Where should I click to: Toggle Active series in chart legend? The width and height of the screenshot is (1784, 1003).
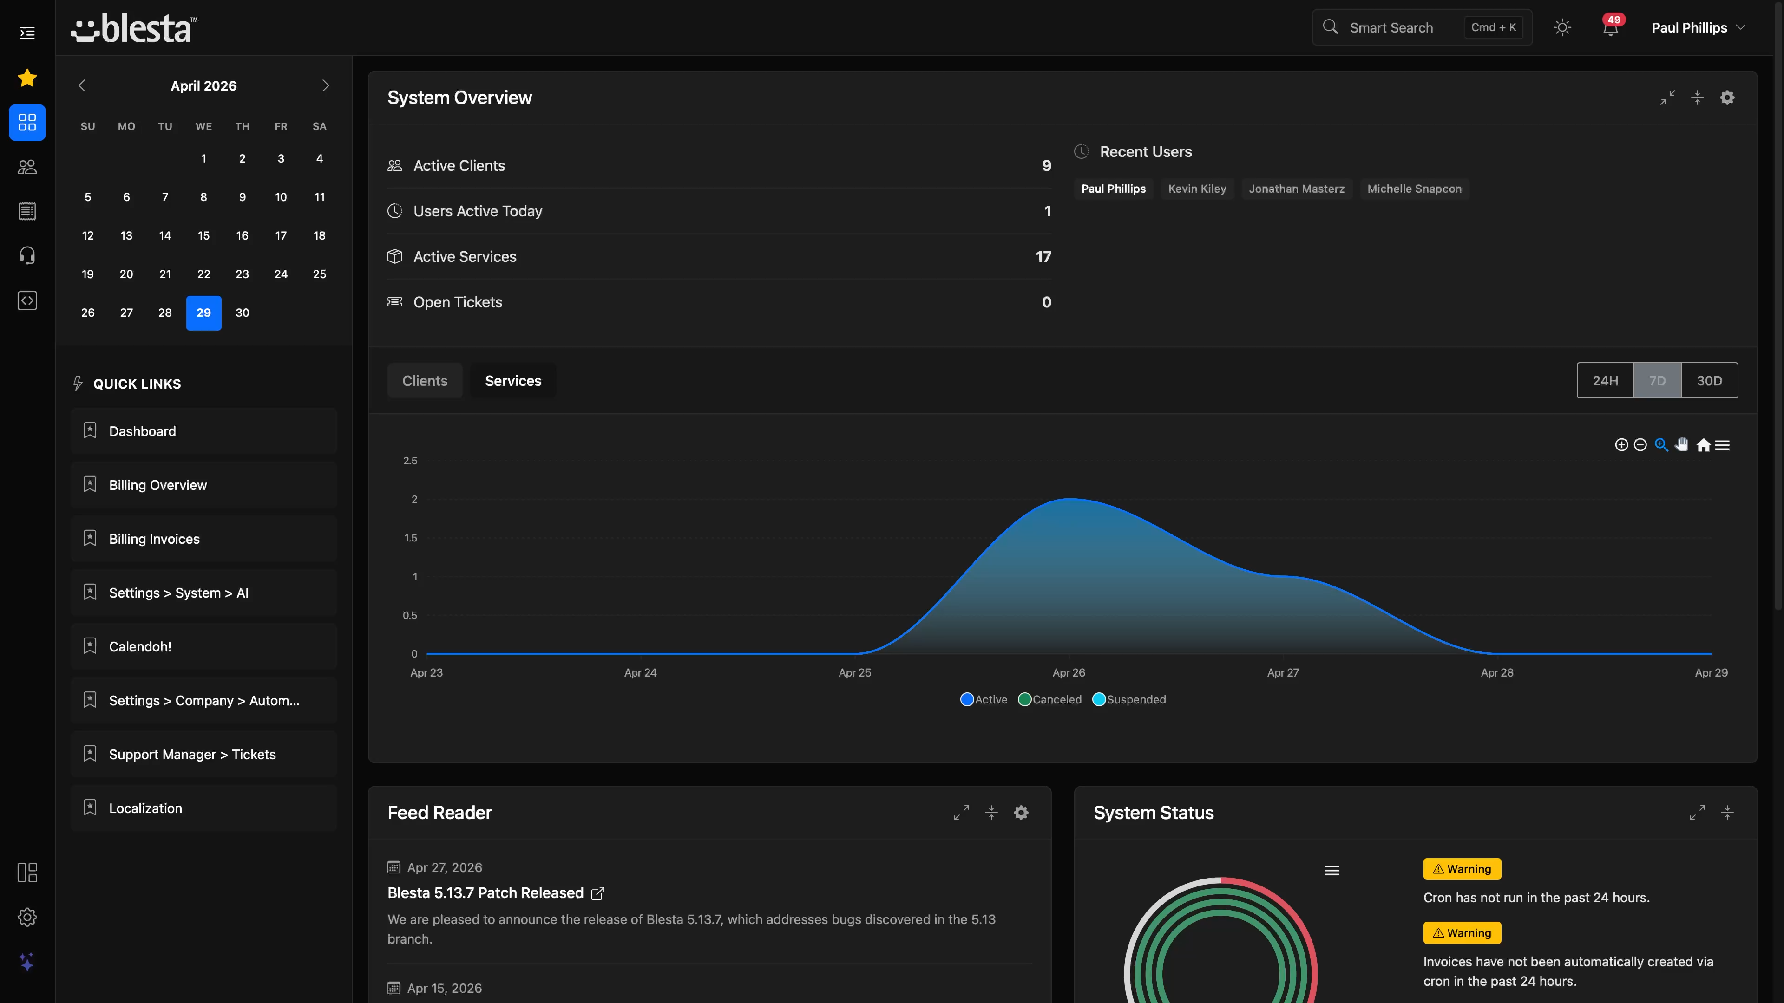(x=984, y=700)
